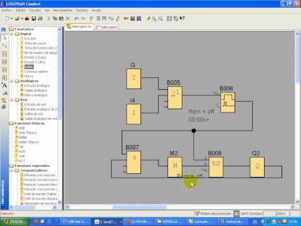Click the zoom in magnifier icon
This screenshot has height=226, width=301.
[x=154, y=19]
